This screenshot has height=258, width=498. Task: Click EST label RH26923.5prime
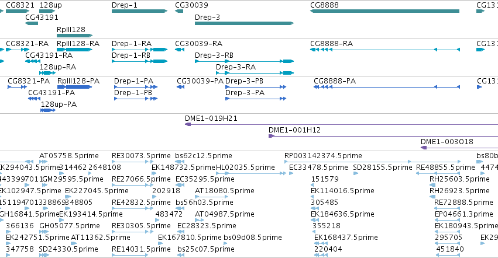click(x=459, y=191)
